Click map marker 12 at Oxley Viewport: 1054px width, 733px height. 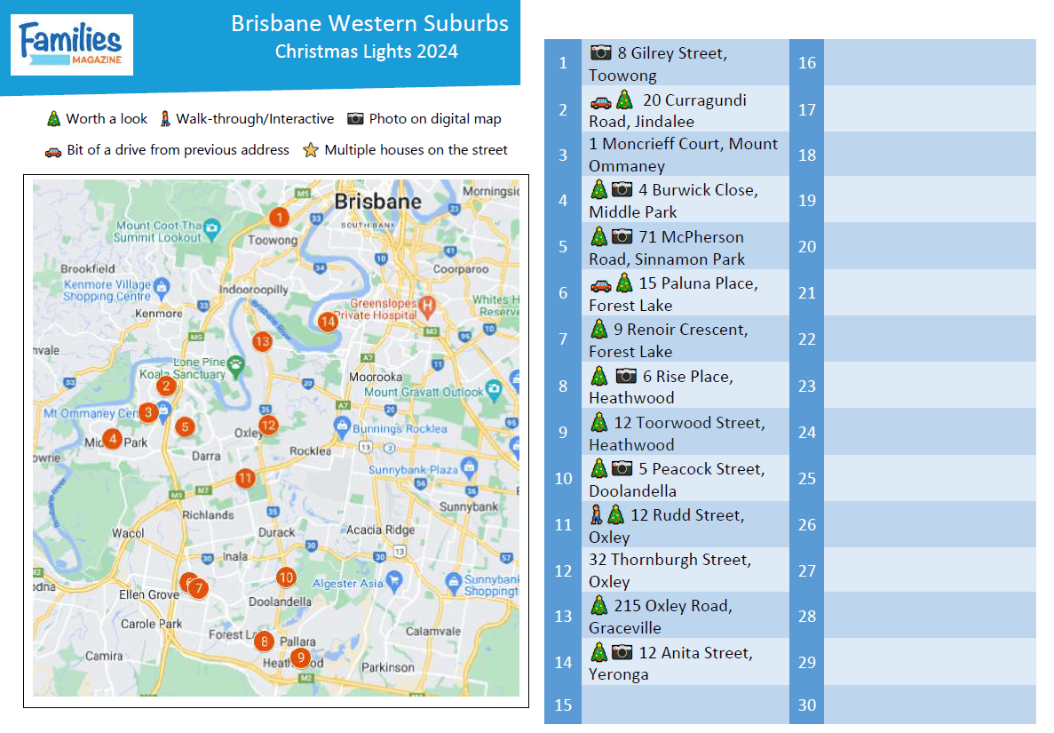click(x=268, y=425)
